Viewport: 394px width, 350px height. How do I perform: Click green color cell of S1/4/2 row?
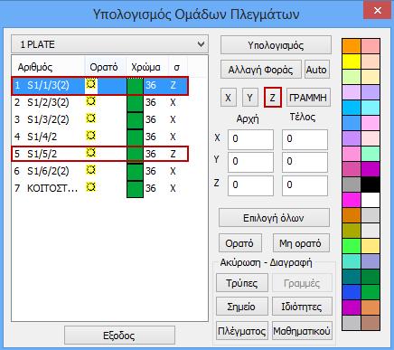[x=135, y=137]
